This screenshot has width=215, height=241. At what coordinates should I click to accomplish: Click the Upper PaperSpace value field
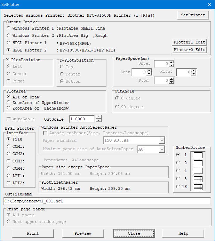[x=161, y=64]
